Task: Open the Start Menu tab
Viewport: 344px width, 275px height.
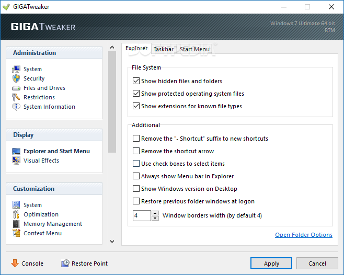Action: coord(194,49)
